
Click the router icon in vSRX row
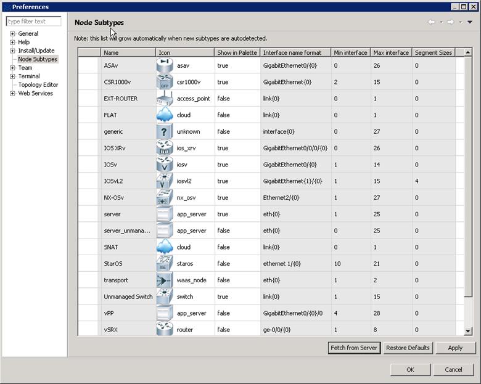165,329
